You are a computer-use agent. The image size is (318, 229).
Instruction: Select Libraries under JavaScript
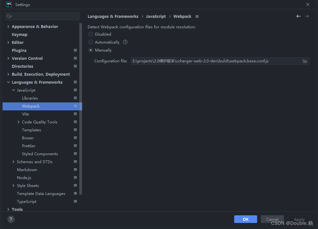tap(30, 98)
